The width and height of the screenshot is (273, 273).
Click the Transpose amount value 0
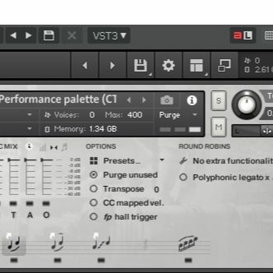point(157,189)
